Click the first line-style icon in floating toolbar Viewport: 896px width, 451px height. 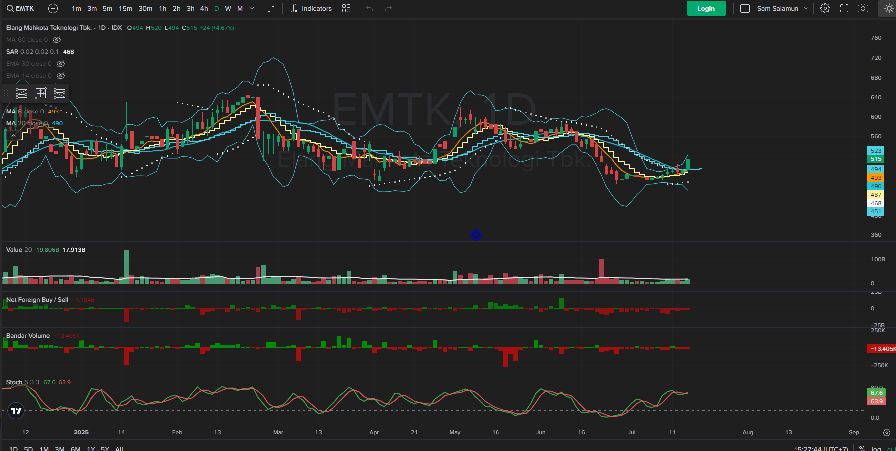[x=21, y=93]
